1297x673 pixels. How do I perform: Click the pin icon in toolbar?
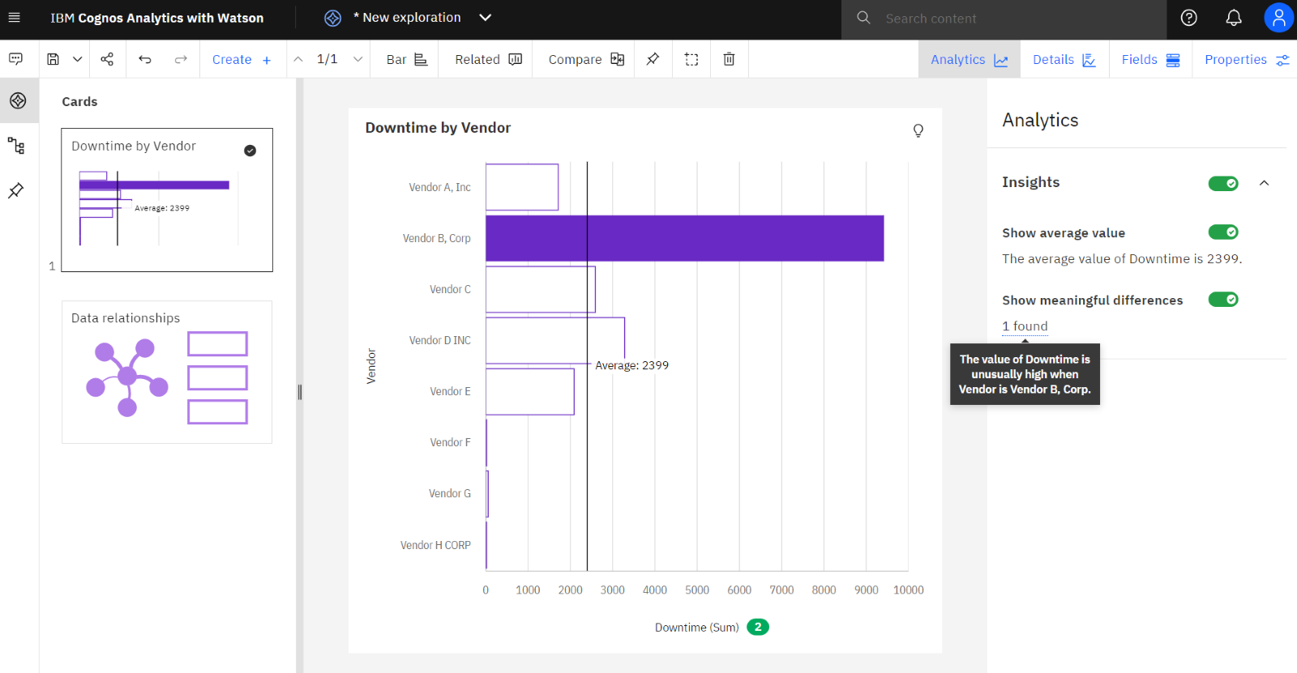(x=653, y=59)
